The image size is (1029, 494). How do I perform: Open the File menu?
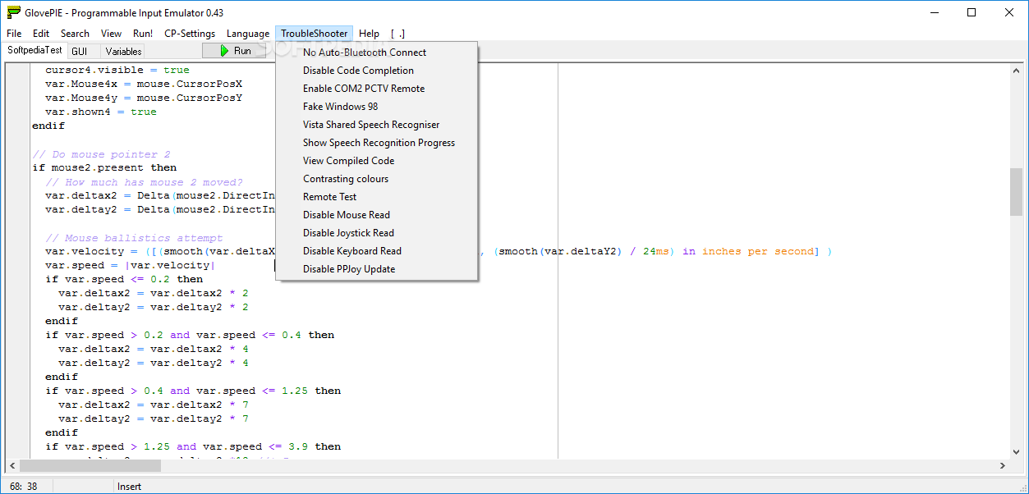coord(14,34)
